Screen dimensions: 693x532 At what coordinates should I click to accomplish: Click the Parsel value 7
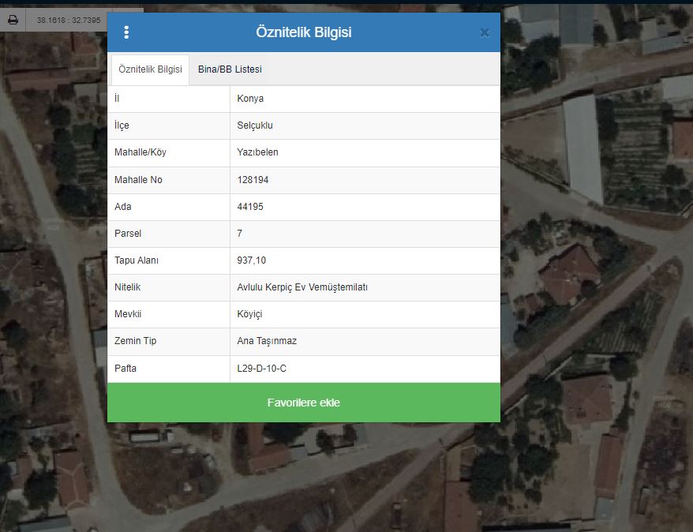click(240, 234)
